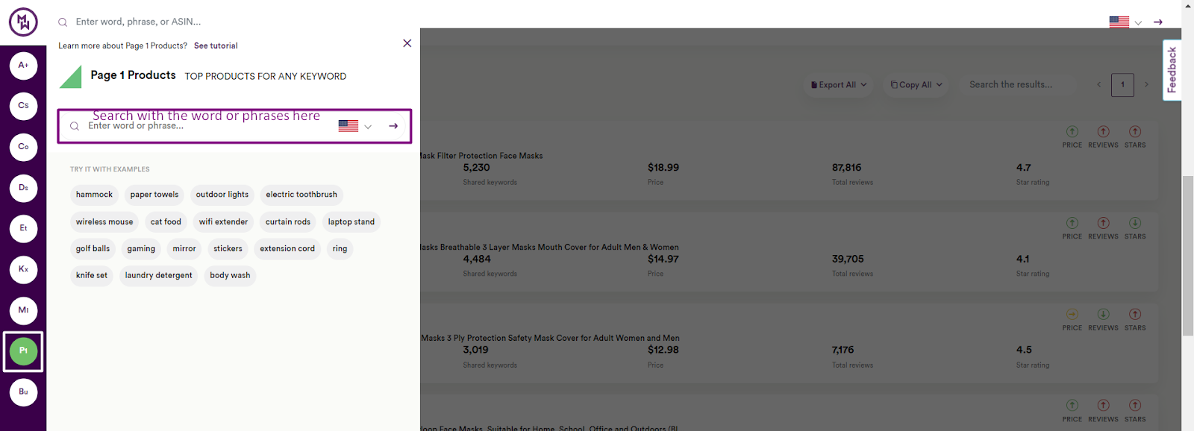This screenshot has height=431, width=1194.
Task: Try the knife set example keyword
Action: click(92, 276)
